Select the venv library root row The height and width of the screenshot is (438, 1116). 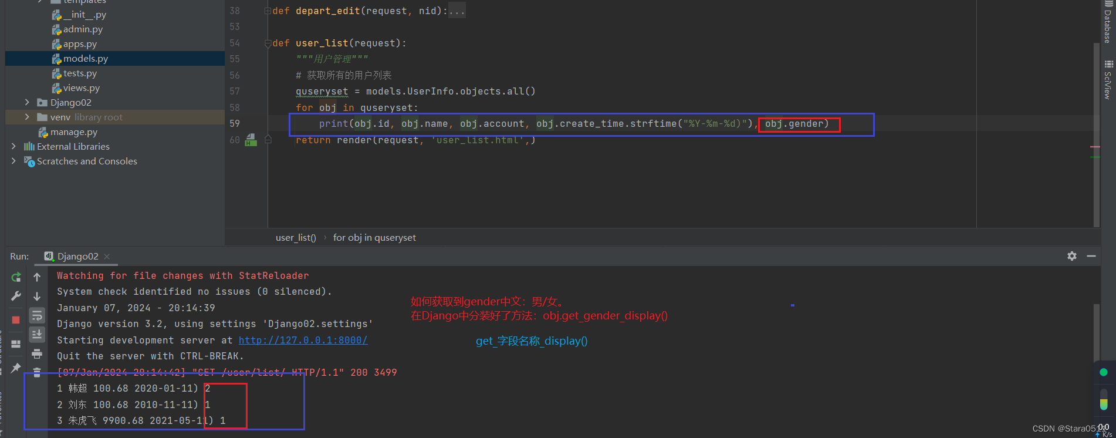(115, 117)
